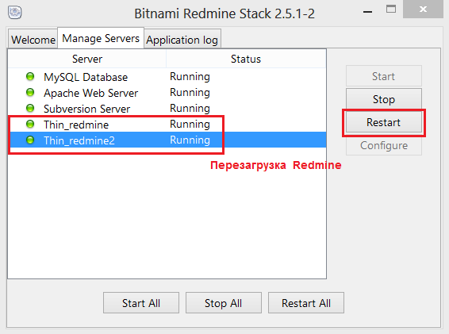Image resolution: width=449 pixels, height=334 pixels.
Task: Click the green status icon for Thin_redmine2
Action: (30, 140)
